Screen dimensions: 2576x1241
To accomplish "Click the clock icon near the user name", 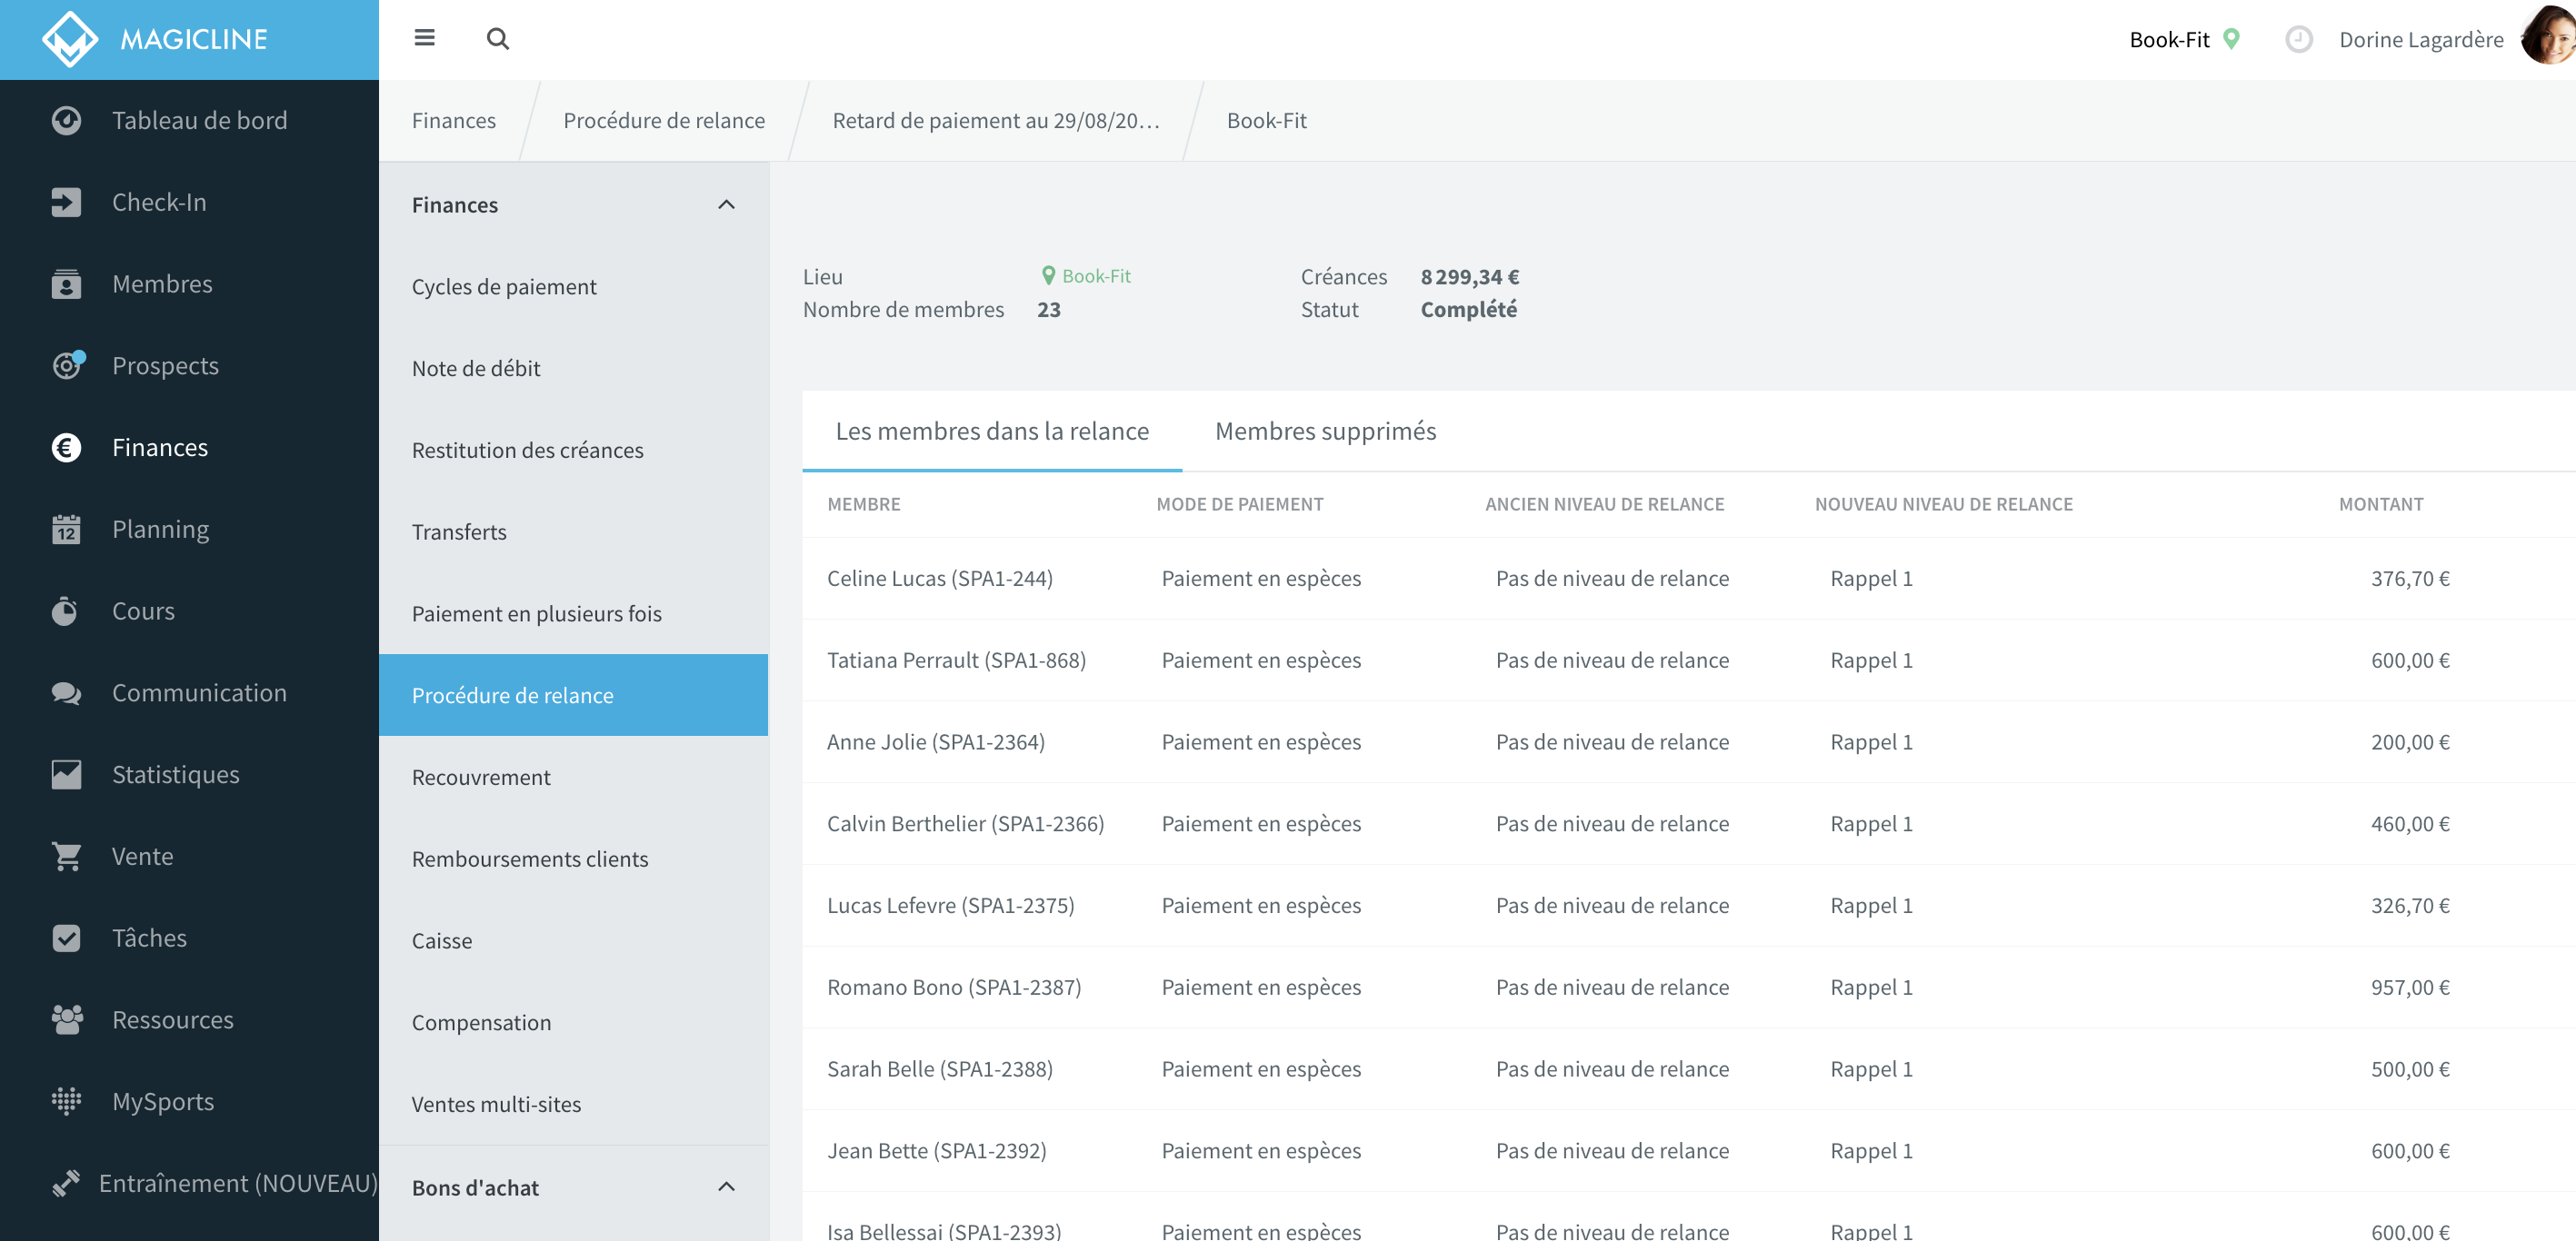I will point(2299,39).
